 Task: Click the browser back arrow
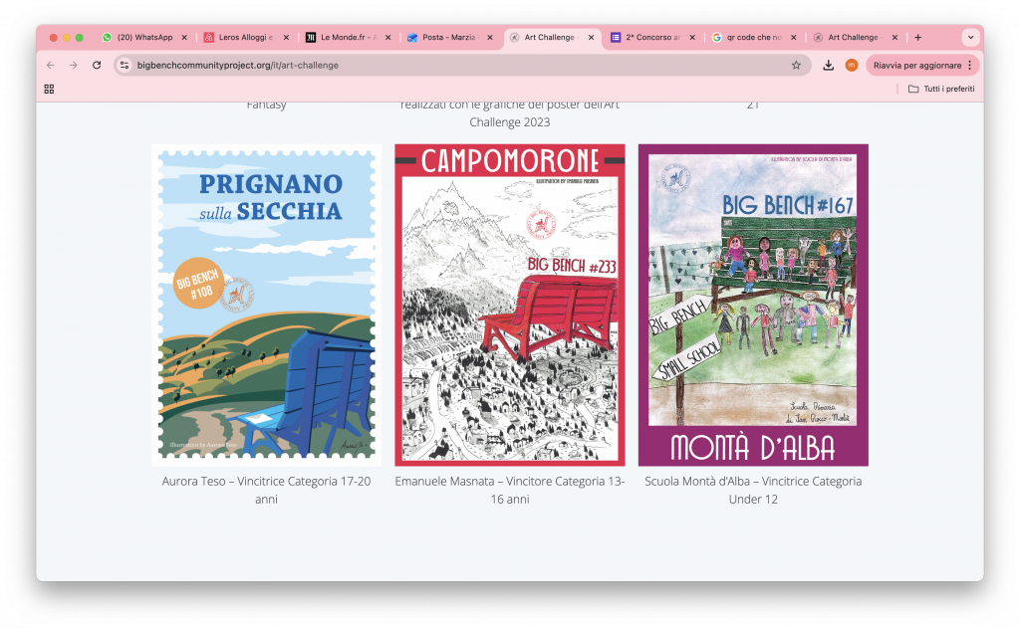50,65
